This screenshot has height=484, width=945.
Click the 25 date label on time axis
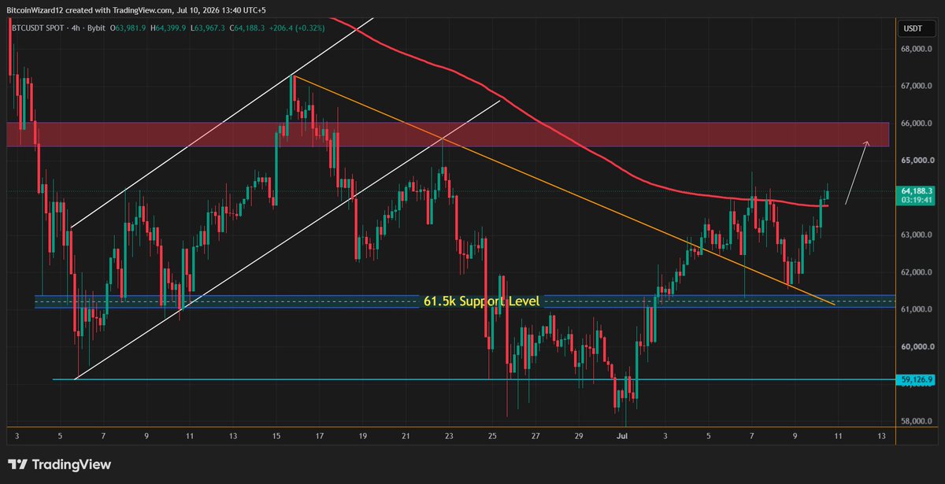point(492,435)
